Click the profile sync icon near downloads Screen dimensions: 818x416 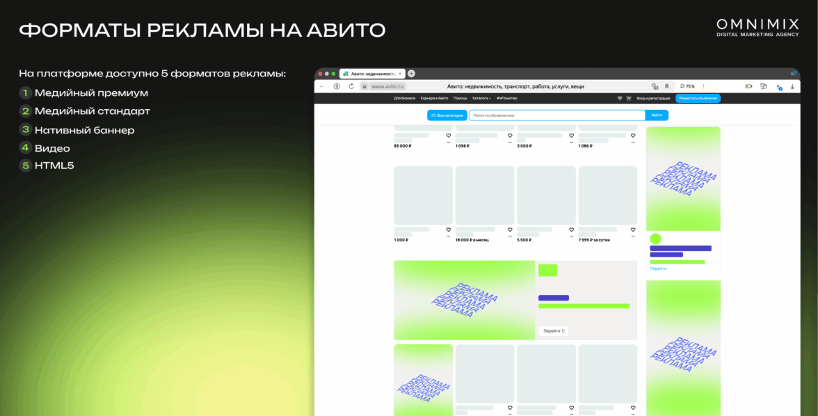click(779, 87)
